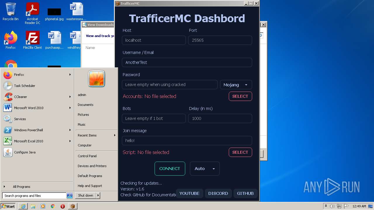
Task: Open Windows PowerShell from Start menu
Action: [x=37, y=130]
